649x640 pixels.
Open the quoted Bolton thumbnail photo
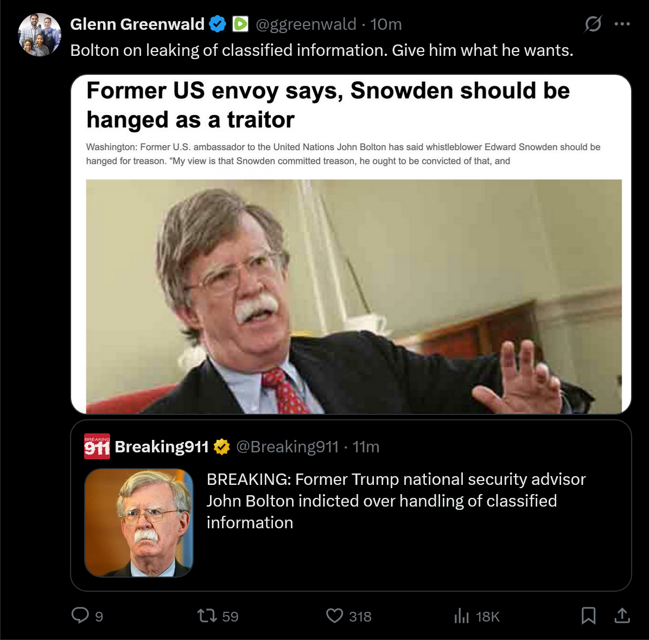(139, 522)
